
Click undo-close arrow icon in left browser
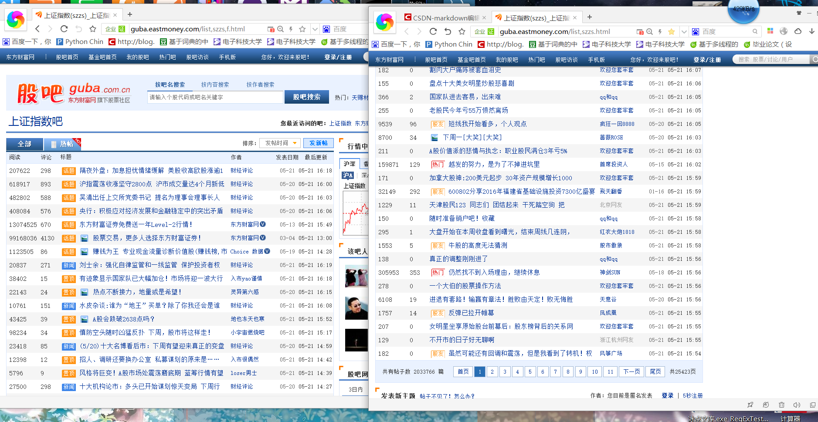tap(78, 29)
